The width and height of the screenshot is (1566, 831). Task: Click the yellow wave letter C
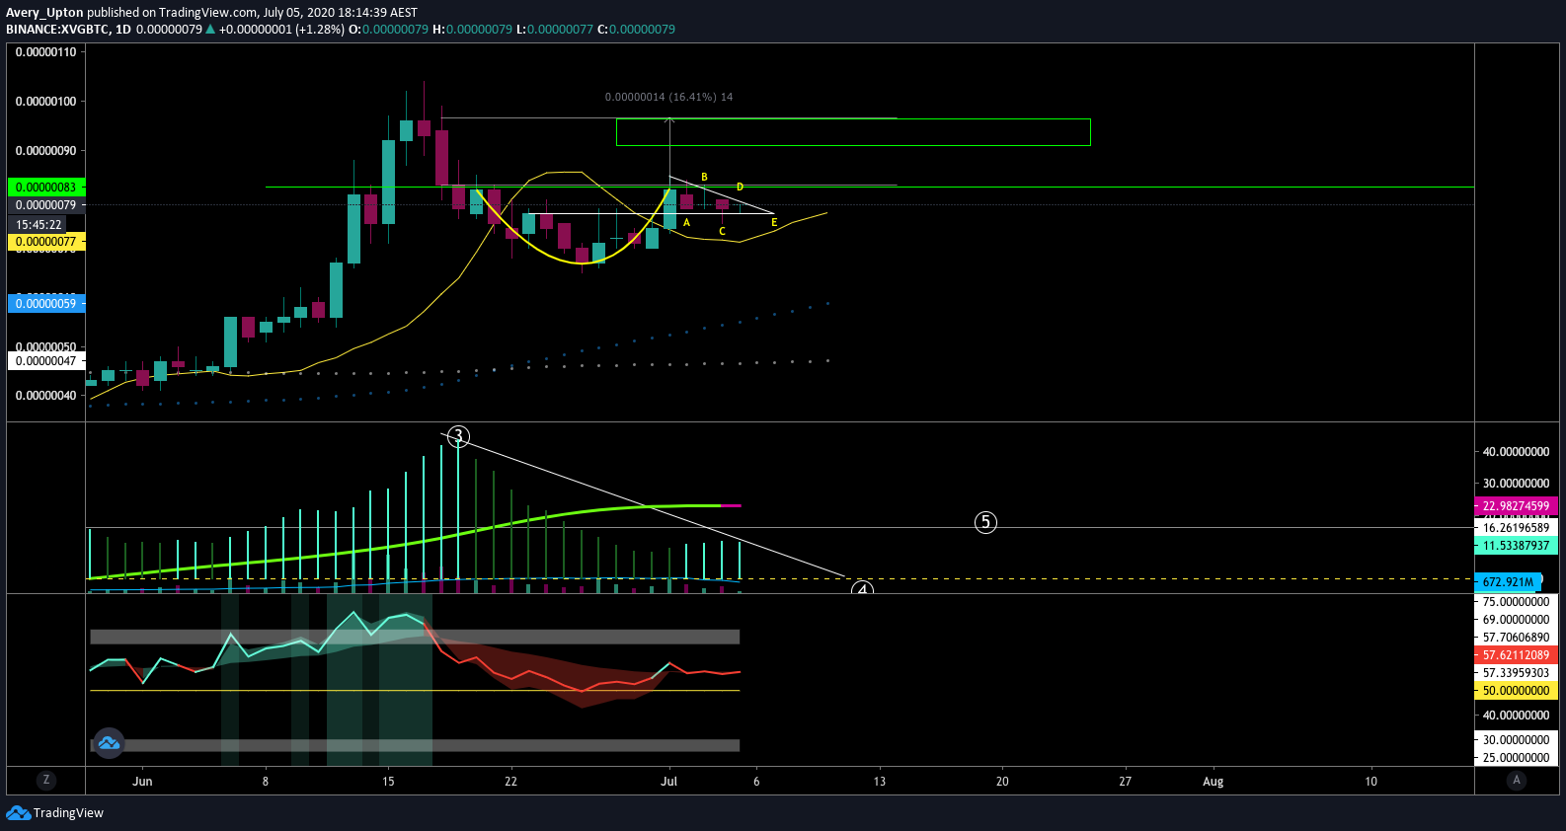tap(723, 232)
